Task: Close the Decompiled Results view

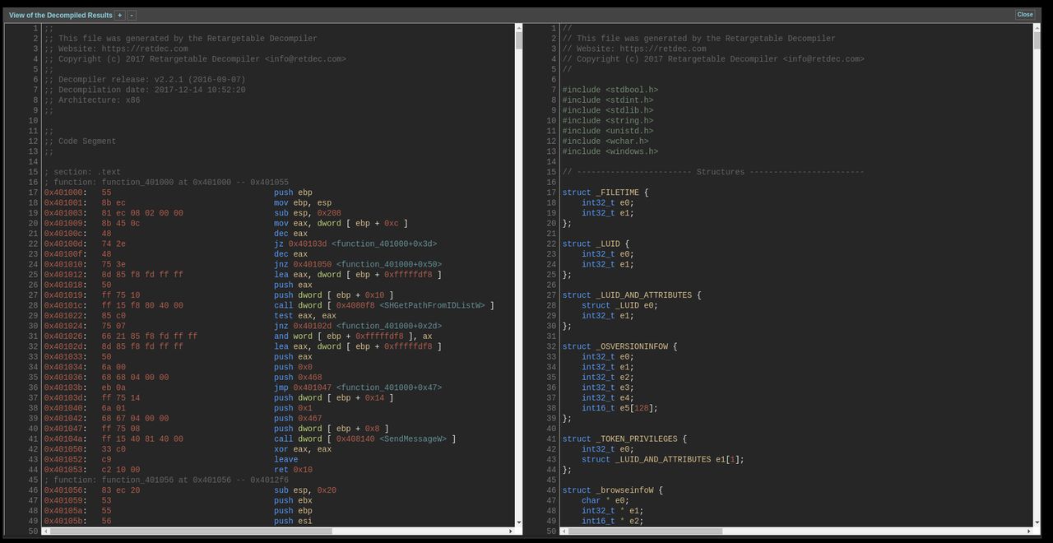Action: coord(1025,14)
